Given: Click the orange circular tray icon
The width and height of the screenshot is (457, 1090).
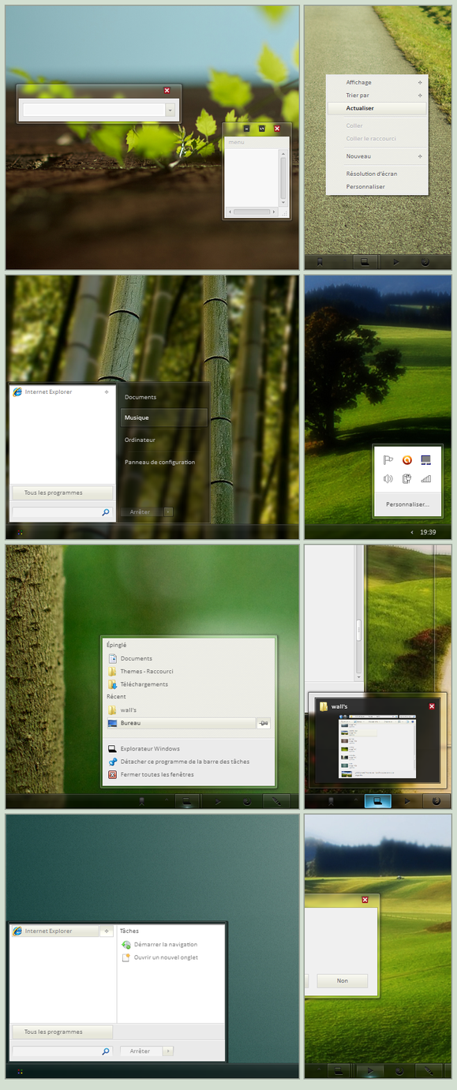Looking at the screenshot, I should pyautogui.click(x=407, y=460).
